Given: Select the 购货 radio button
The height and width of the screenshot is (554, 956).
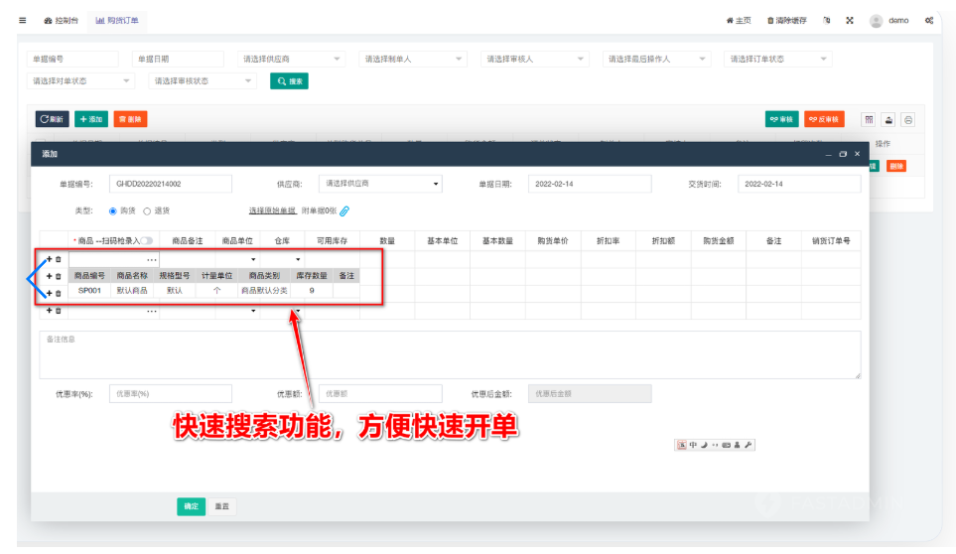Looking at the screenshot, I should pyautogui.click(x=112, y=210).
